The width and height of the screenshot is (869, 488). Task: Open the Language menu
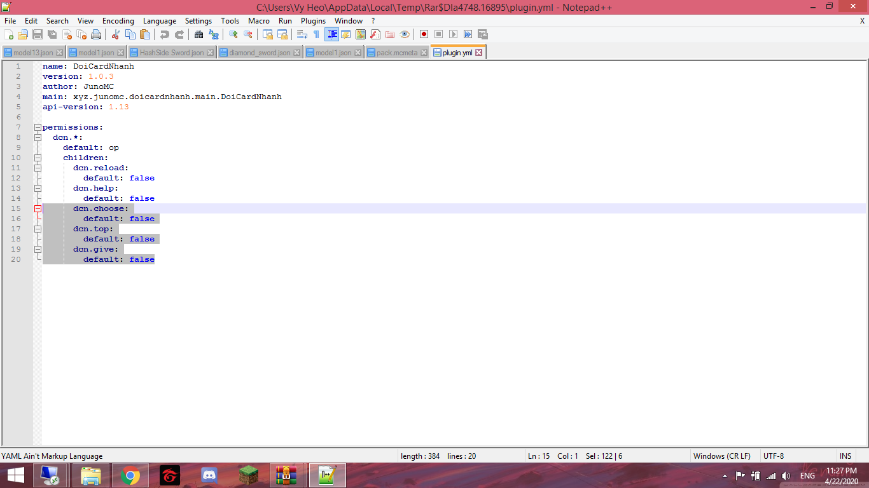point(160,21)
